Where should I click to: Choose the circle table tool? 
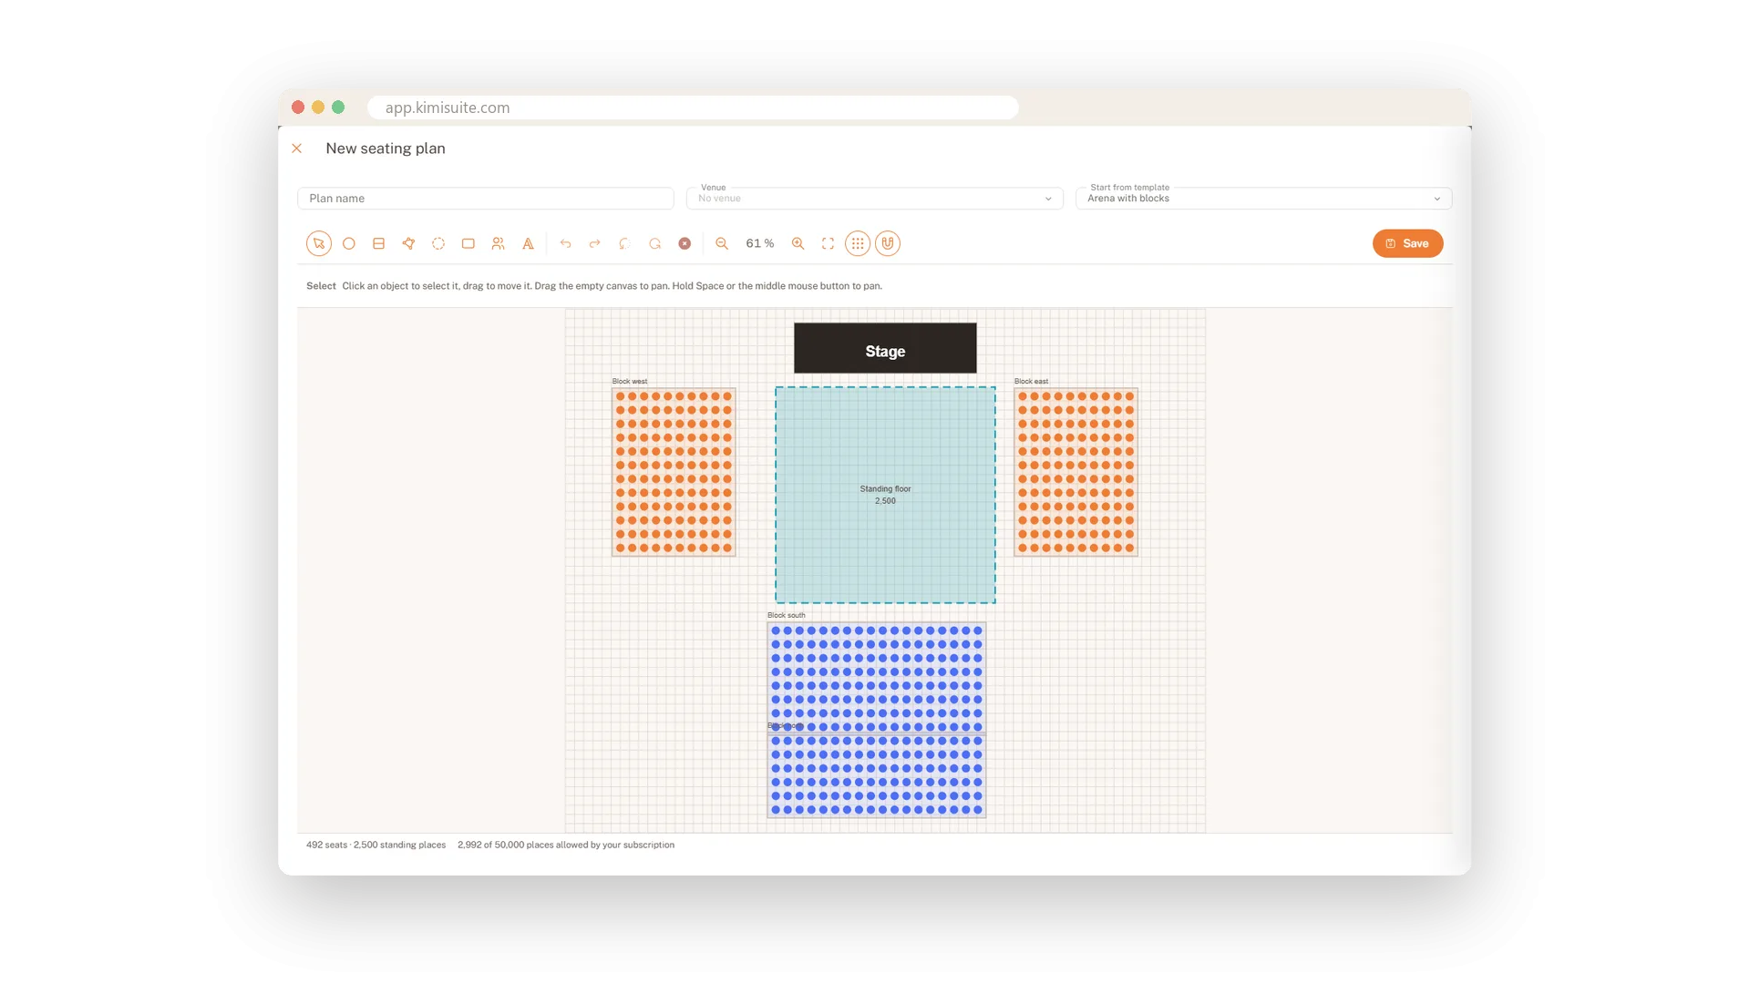tap(348, 243)
